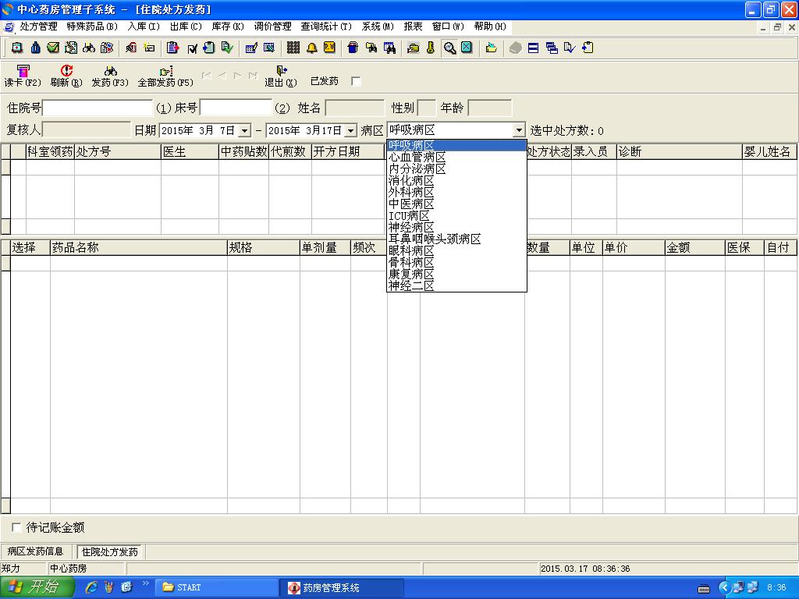The width and height of the screenshot is (799, 599).
Task: Click the thermometer toolbar icon
Action: click(431, 48)
